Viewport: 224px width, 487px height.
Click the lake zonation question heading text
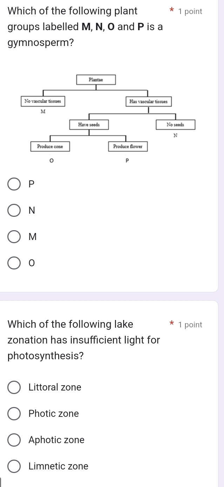pyautogui.click(x=84, y=340)
